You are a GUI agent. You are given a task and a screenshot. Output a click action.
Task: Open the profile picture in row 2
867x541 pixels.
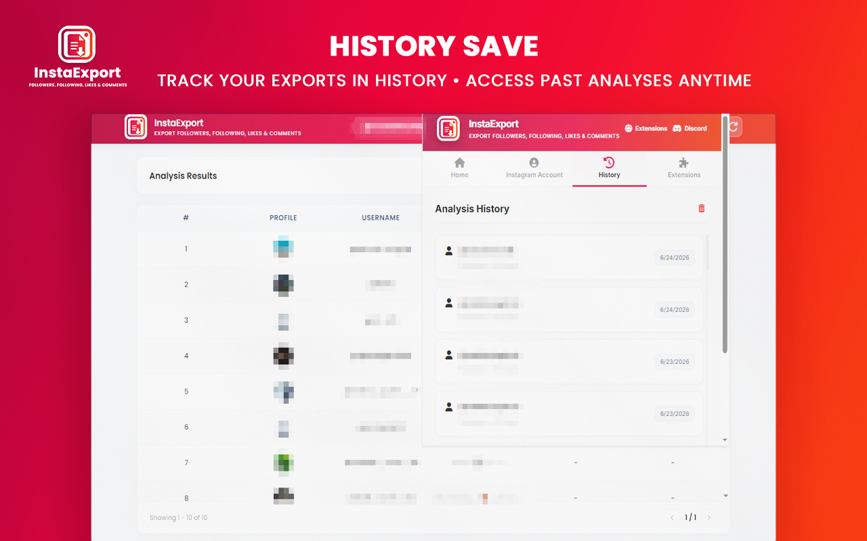coord(283,285)
